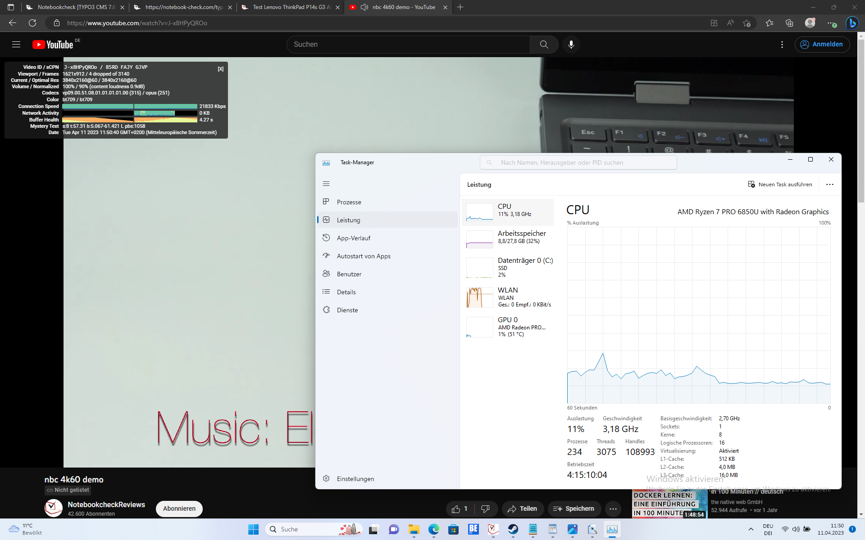Open Task View on taskbar

pyautogui.click(x=373, y=529)
